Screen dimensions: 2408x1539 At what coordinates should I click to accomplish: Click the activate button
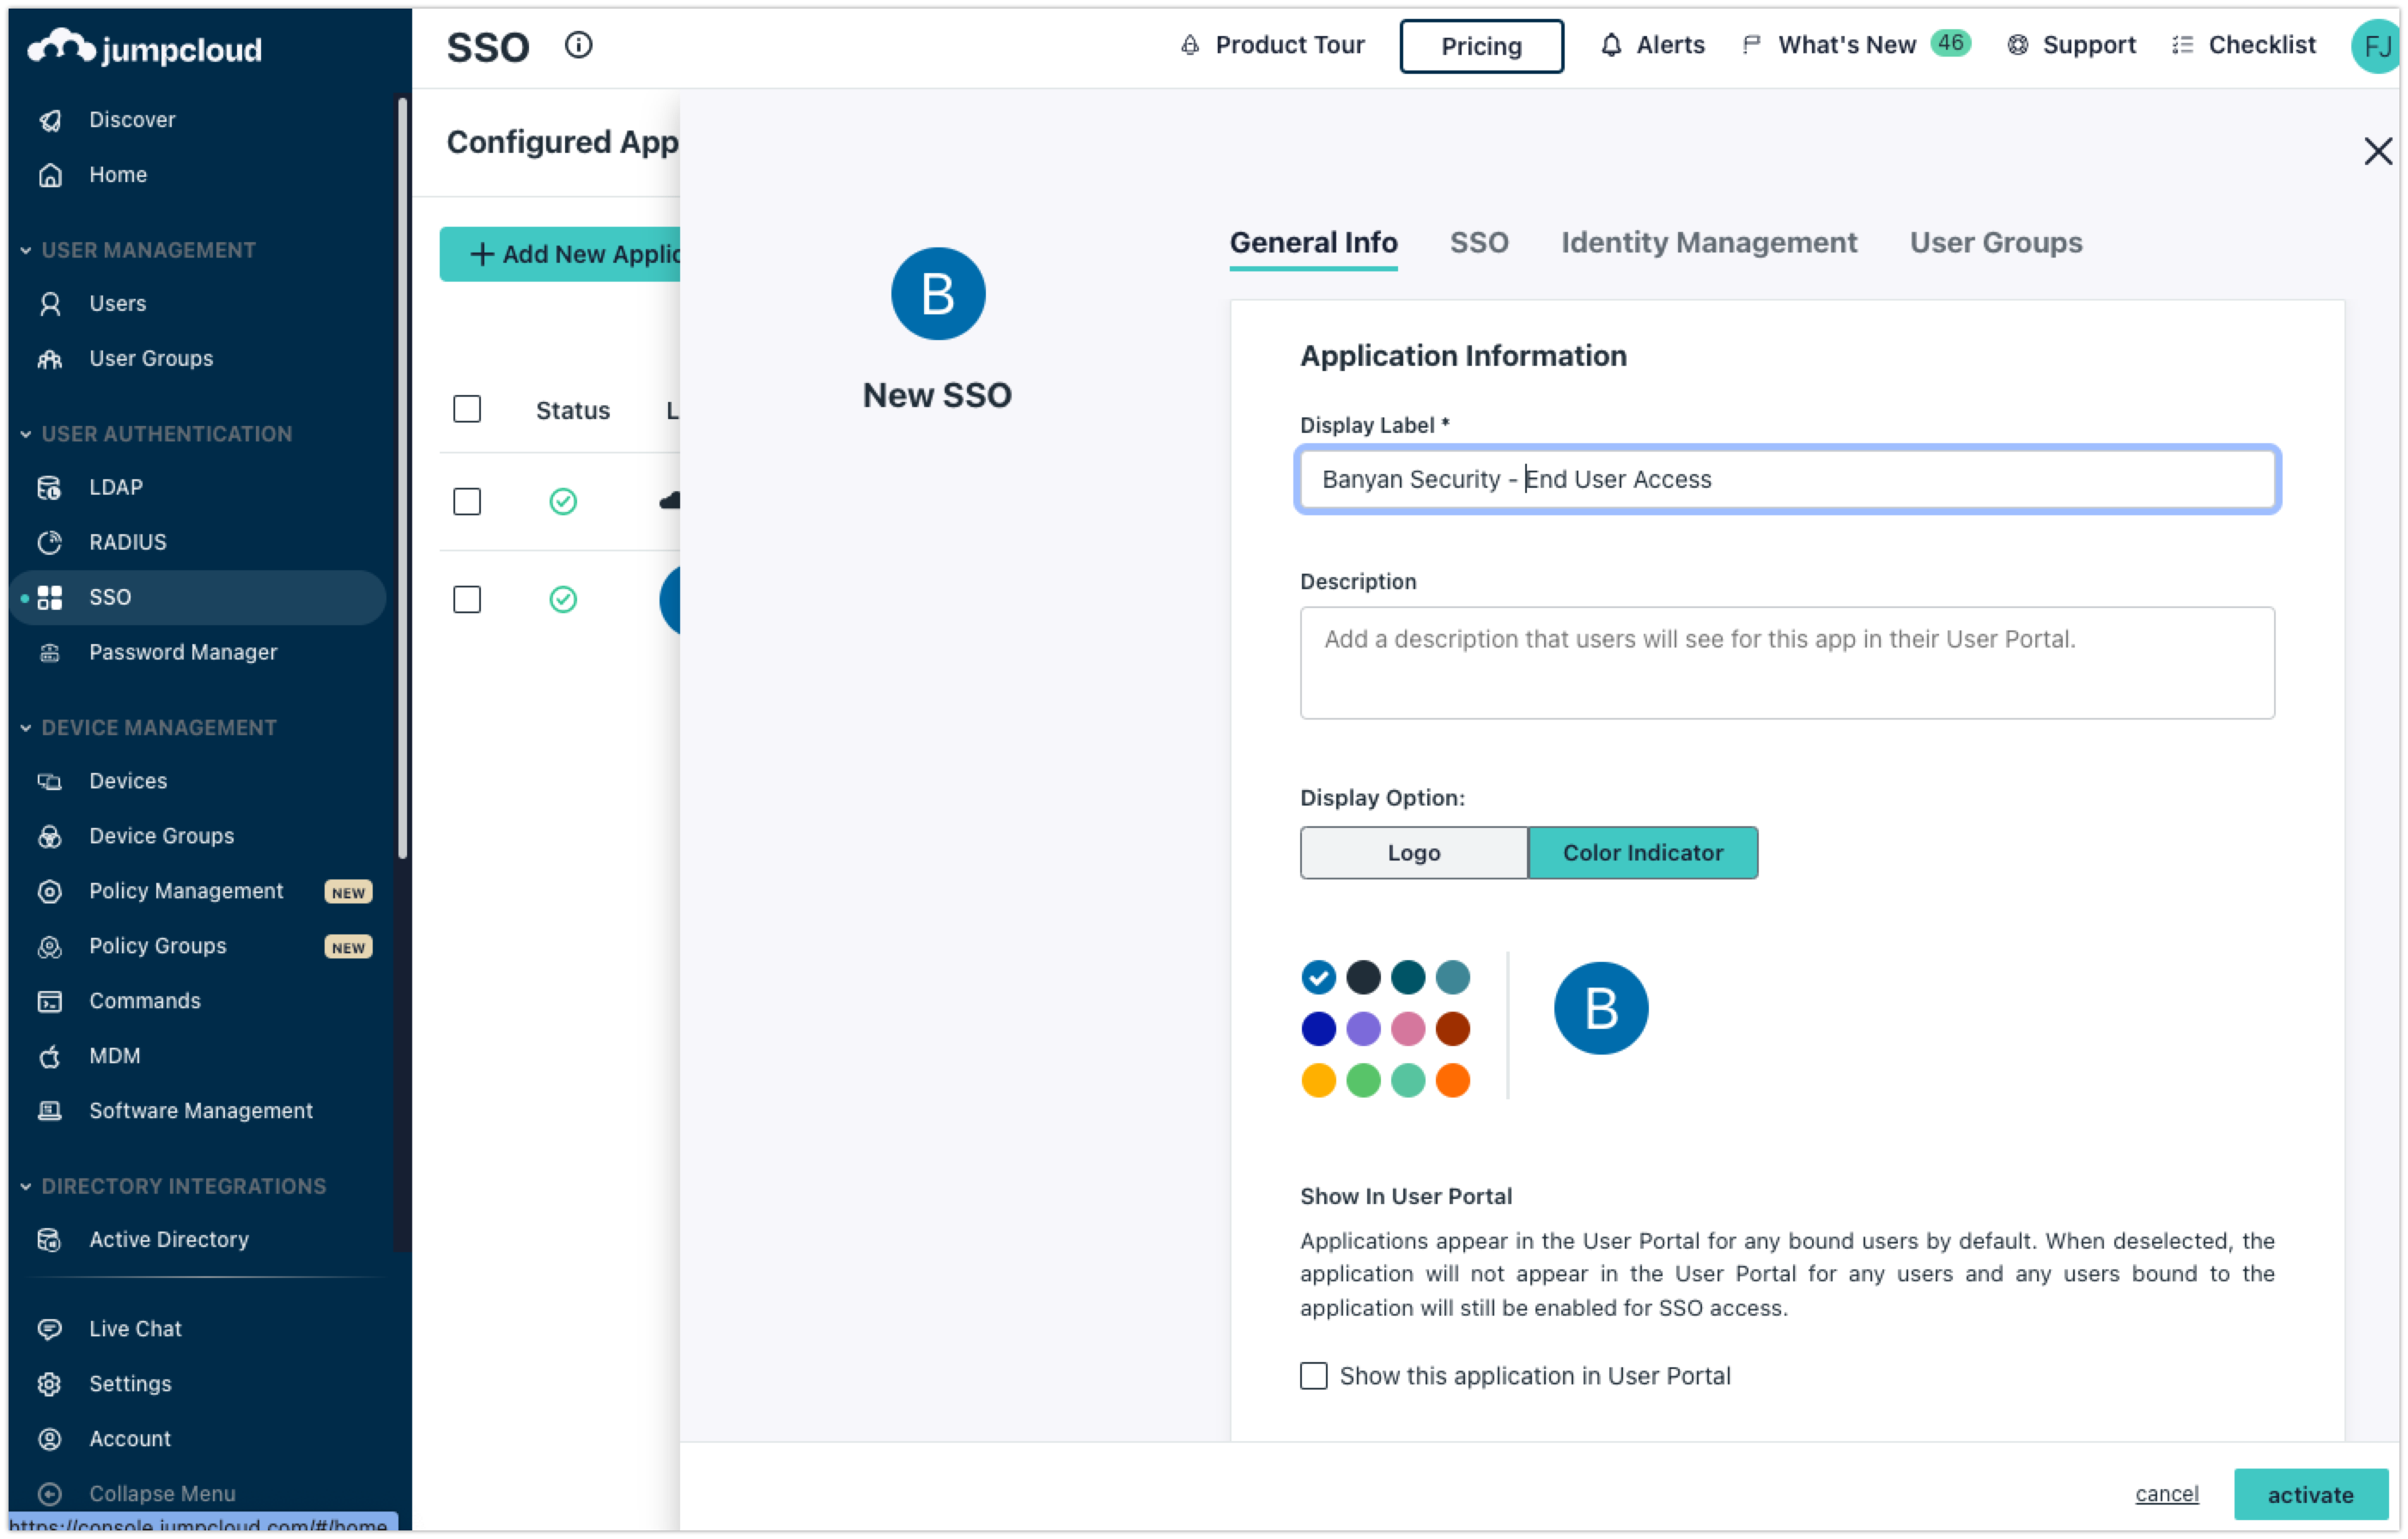coord(2310,1494)
